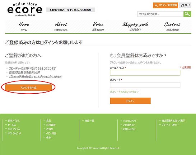Viewport: 196px width, 155px height.
Task: Go to About ecoreについて page
Action: click(x=61, y=26)
